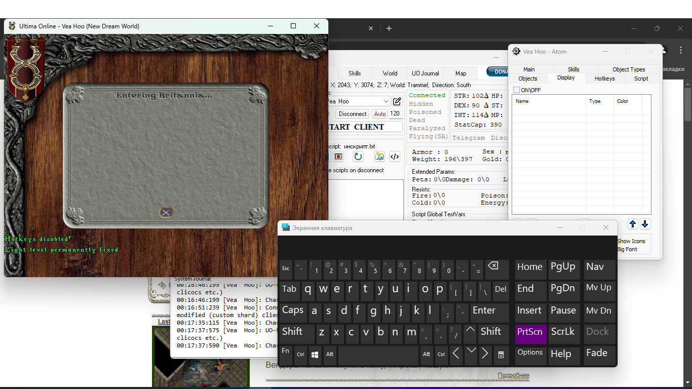Open Script tab in Atom window
This screenshot has width=692, height=389.
point(641,79)
